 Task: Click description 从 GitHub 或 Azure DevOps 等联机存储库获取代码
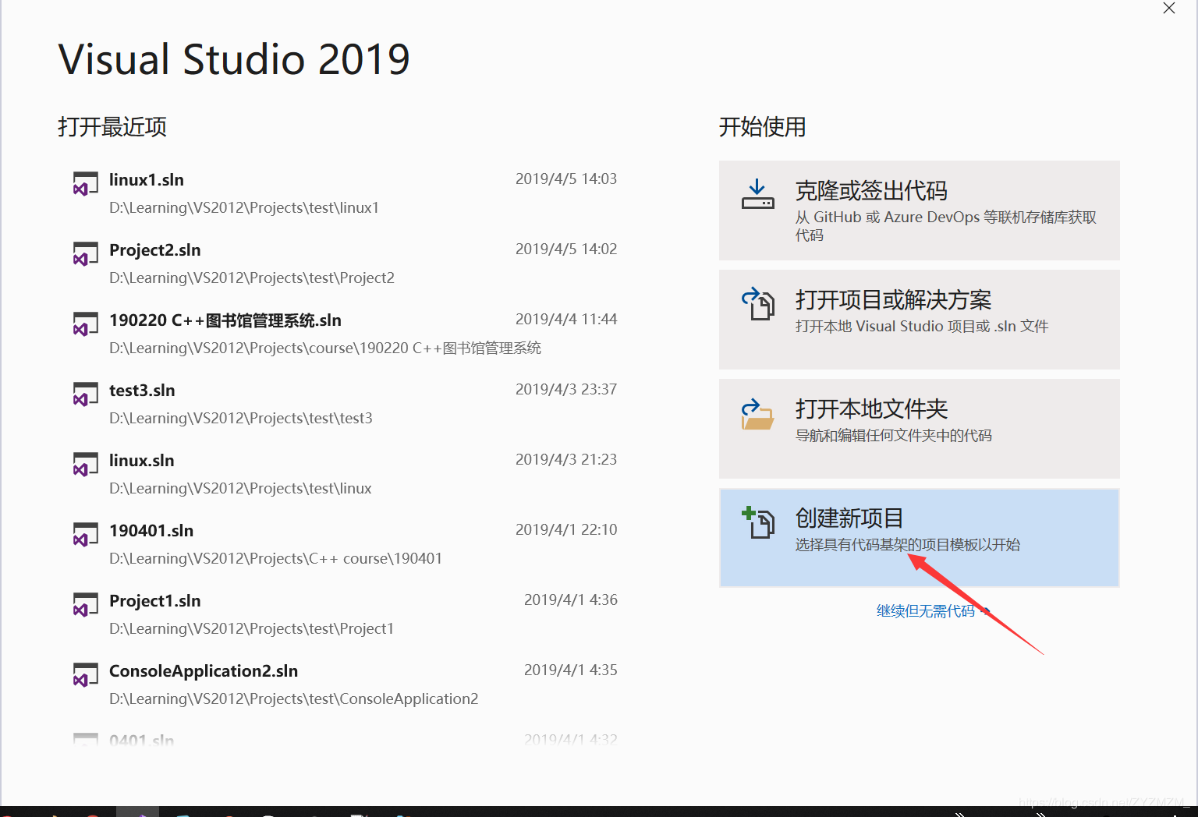point(946,226)
